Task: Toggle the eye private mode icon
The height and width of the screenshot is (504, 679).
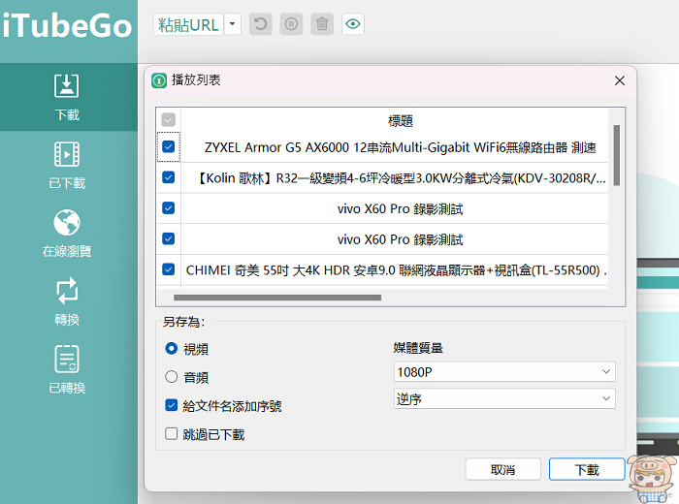Action: [x=353, y=24]
